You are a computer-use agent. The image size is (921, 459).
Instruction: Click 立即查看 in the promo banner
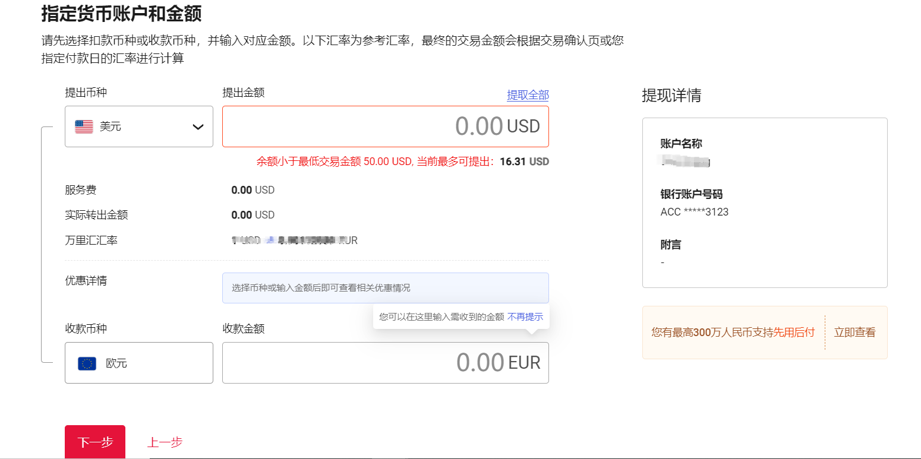tap(854, 333)
